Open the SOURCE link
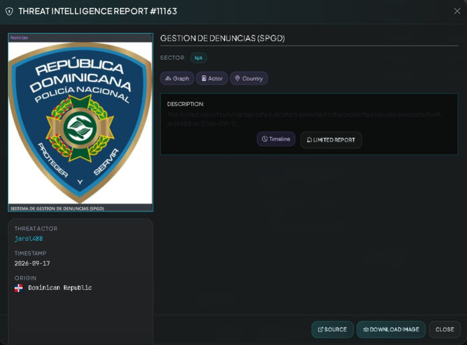The width and height of the screenshot is (467, 345). pyautogui.click(x=332, y=330)
